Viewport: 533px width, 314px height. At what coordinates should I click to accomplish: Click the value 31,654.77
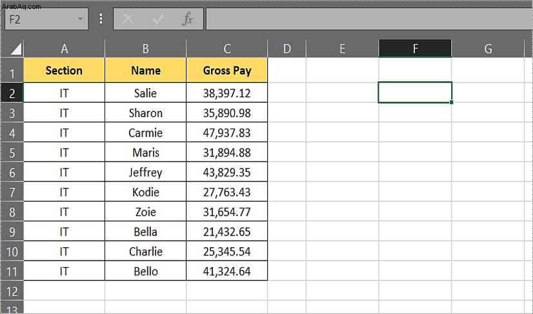click(x=226, y=212)
